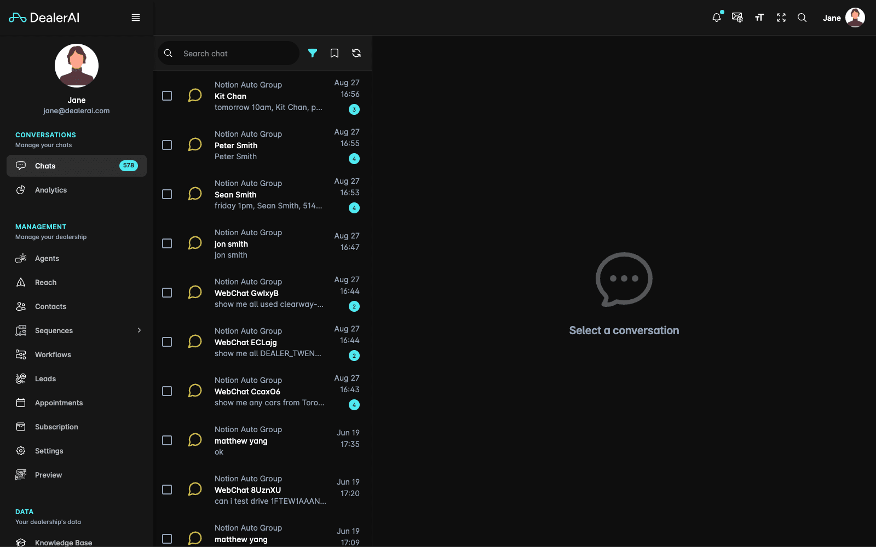Click the chat bubble icon for Peter Smith
Image resolution: width=876 pixels, height=547 pixels.
pos(195,145)
